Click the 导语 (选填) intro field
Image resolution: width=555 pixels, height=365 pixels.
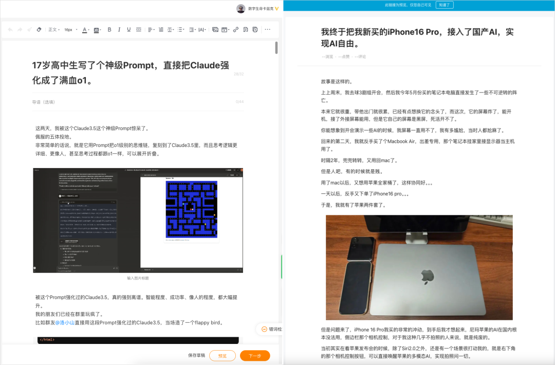pyautogui.click(x=138, y=102)
